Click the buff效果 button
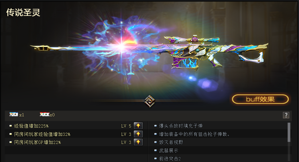Image resolution: width=299 pixels, height=162 pixels. [260, 99]
